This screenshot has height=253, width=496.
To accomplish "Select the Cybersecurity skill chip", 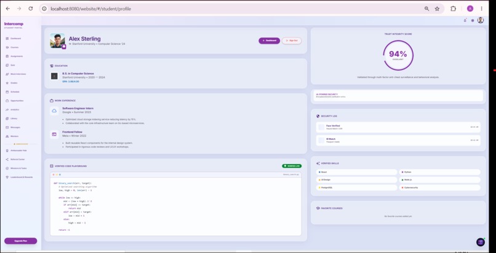I will (x=440, y=187).
